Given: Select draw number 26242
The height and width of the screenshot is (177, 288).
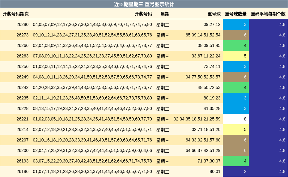Looking at the screenshot, I should (23, 88).
